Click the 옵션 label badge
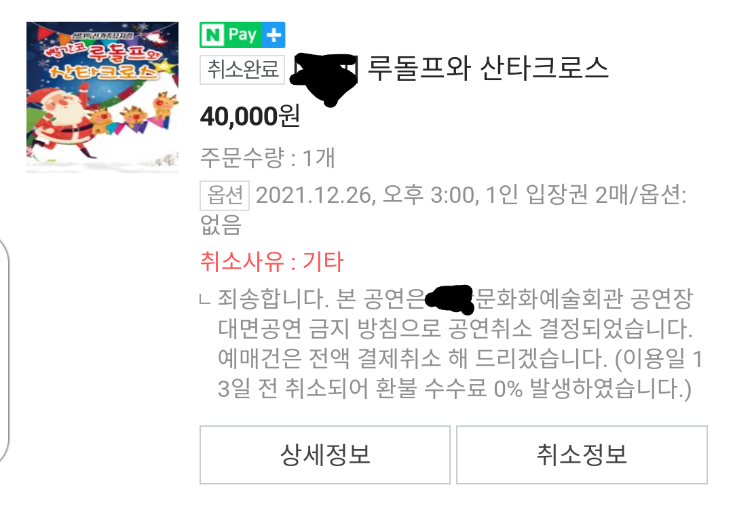The width and height of the screenshot is (733, 517). click(225, 195)
